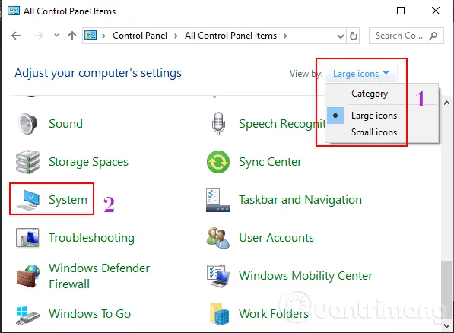Click the Sync Center green icon
The image size is (454, 333).
point(218,162)
